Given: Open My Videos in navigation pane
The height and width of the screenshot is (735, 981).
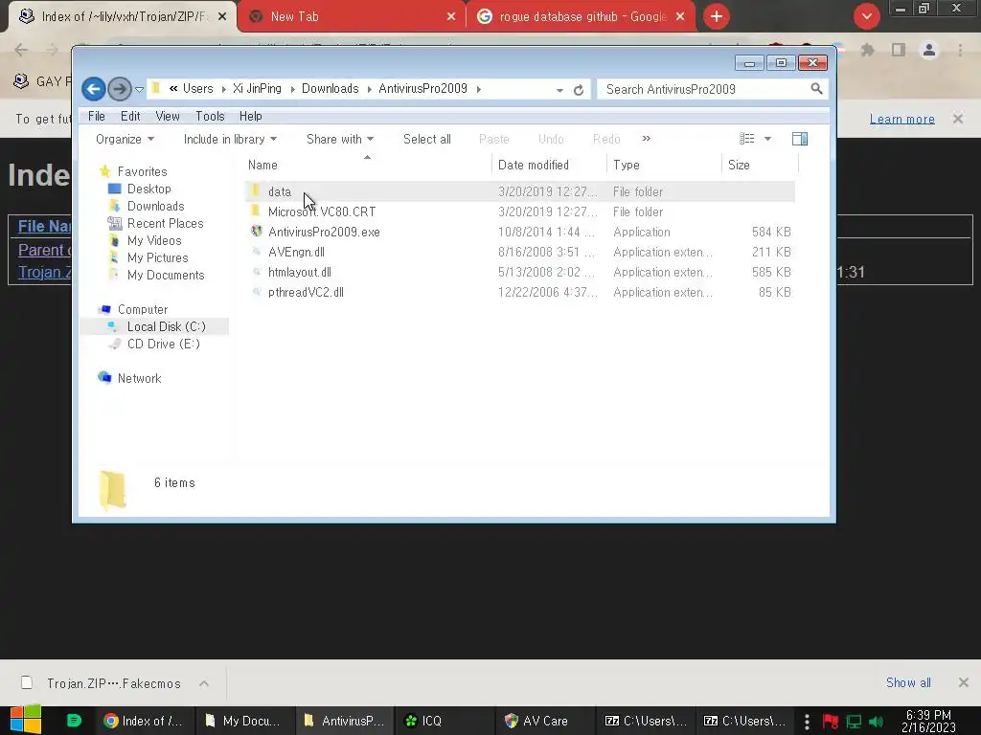Looking at the screenshot, I should 154,240.
